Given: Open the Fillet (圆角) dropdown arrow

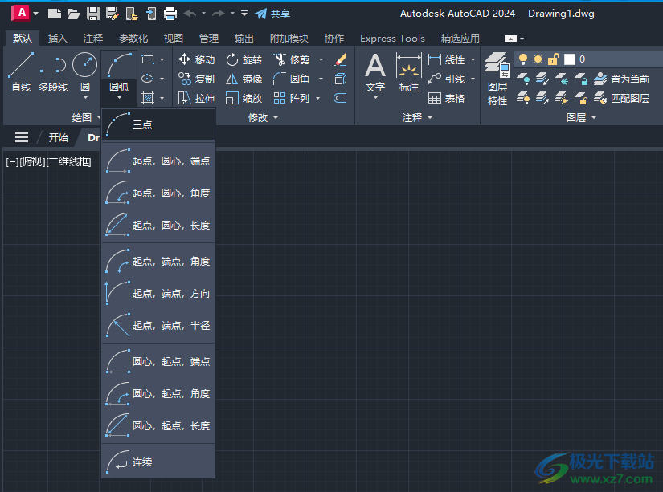Looking at the screenshot, I should tap(321, 79).
